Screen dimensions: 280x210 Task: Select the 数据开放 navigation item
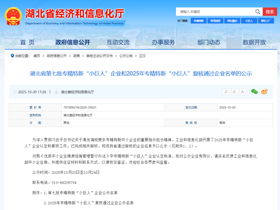pyautogui.click(x=254, y=42)
